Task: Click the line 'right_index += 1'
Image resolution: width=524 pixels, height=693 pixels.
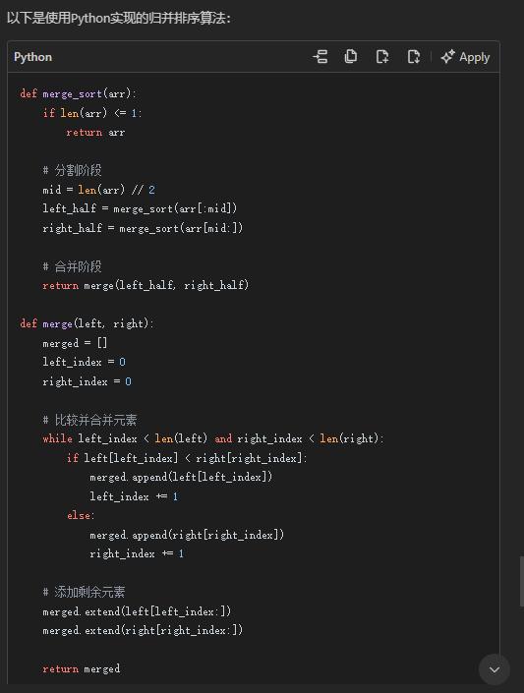Action: click(x=137, y=553)
